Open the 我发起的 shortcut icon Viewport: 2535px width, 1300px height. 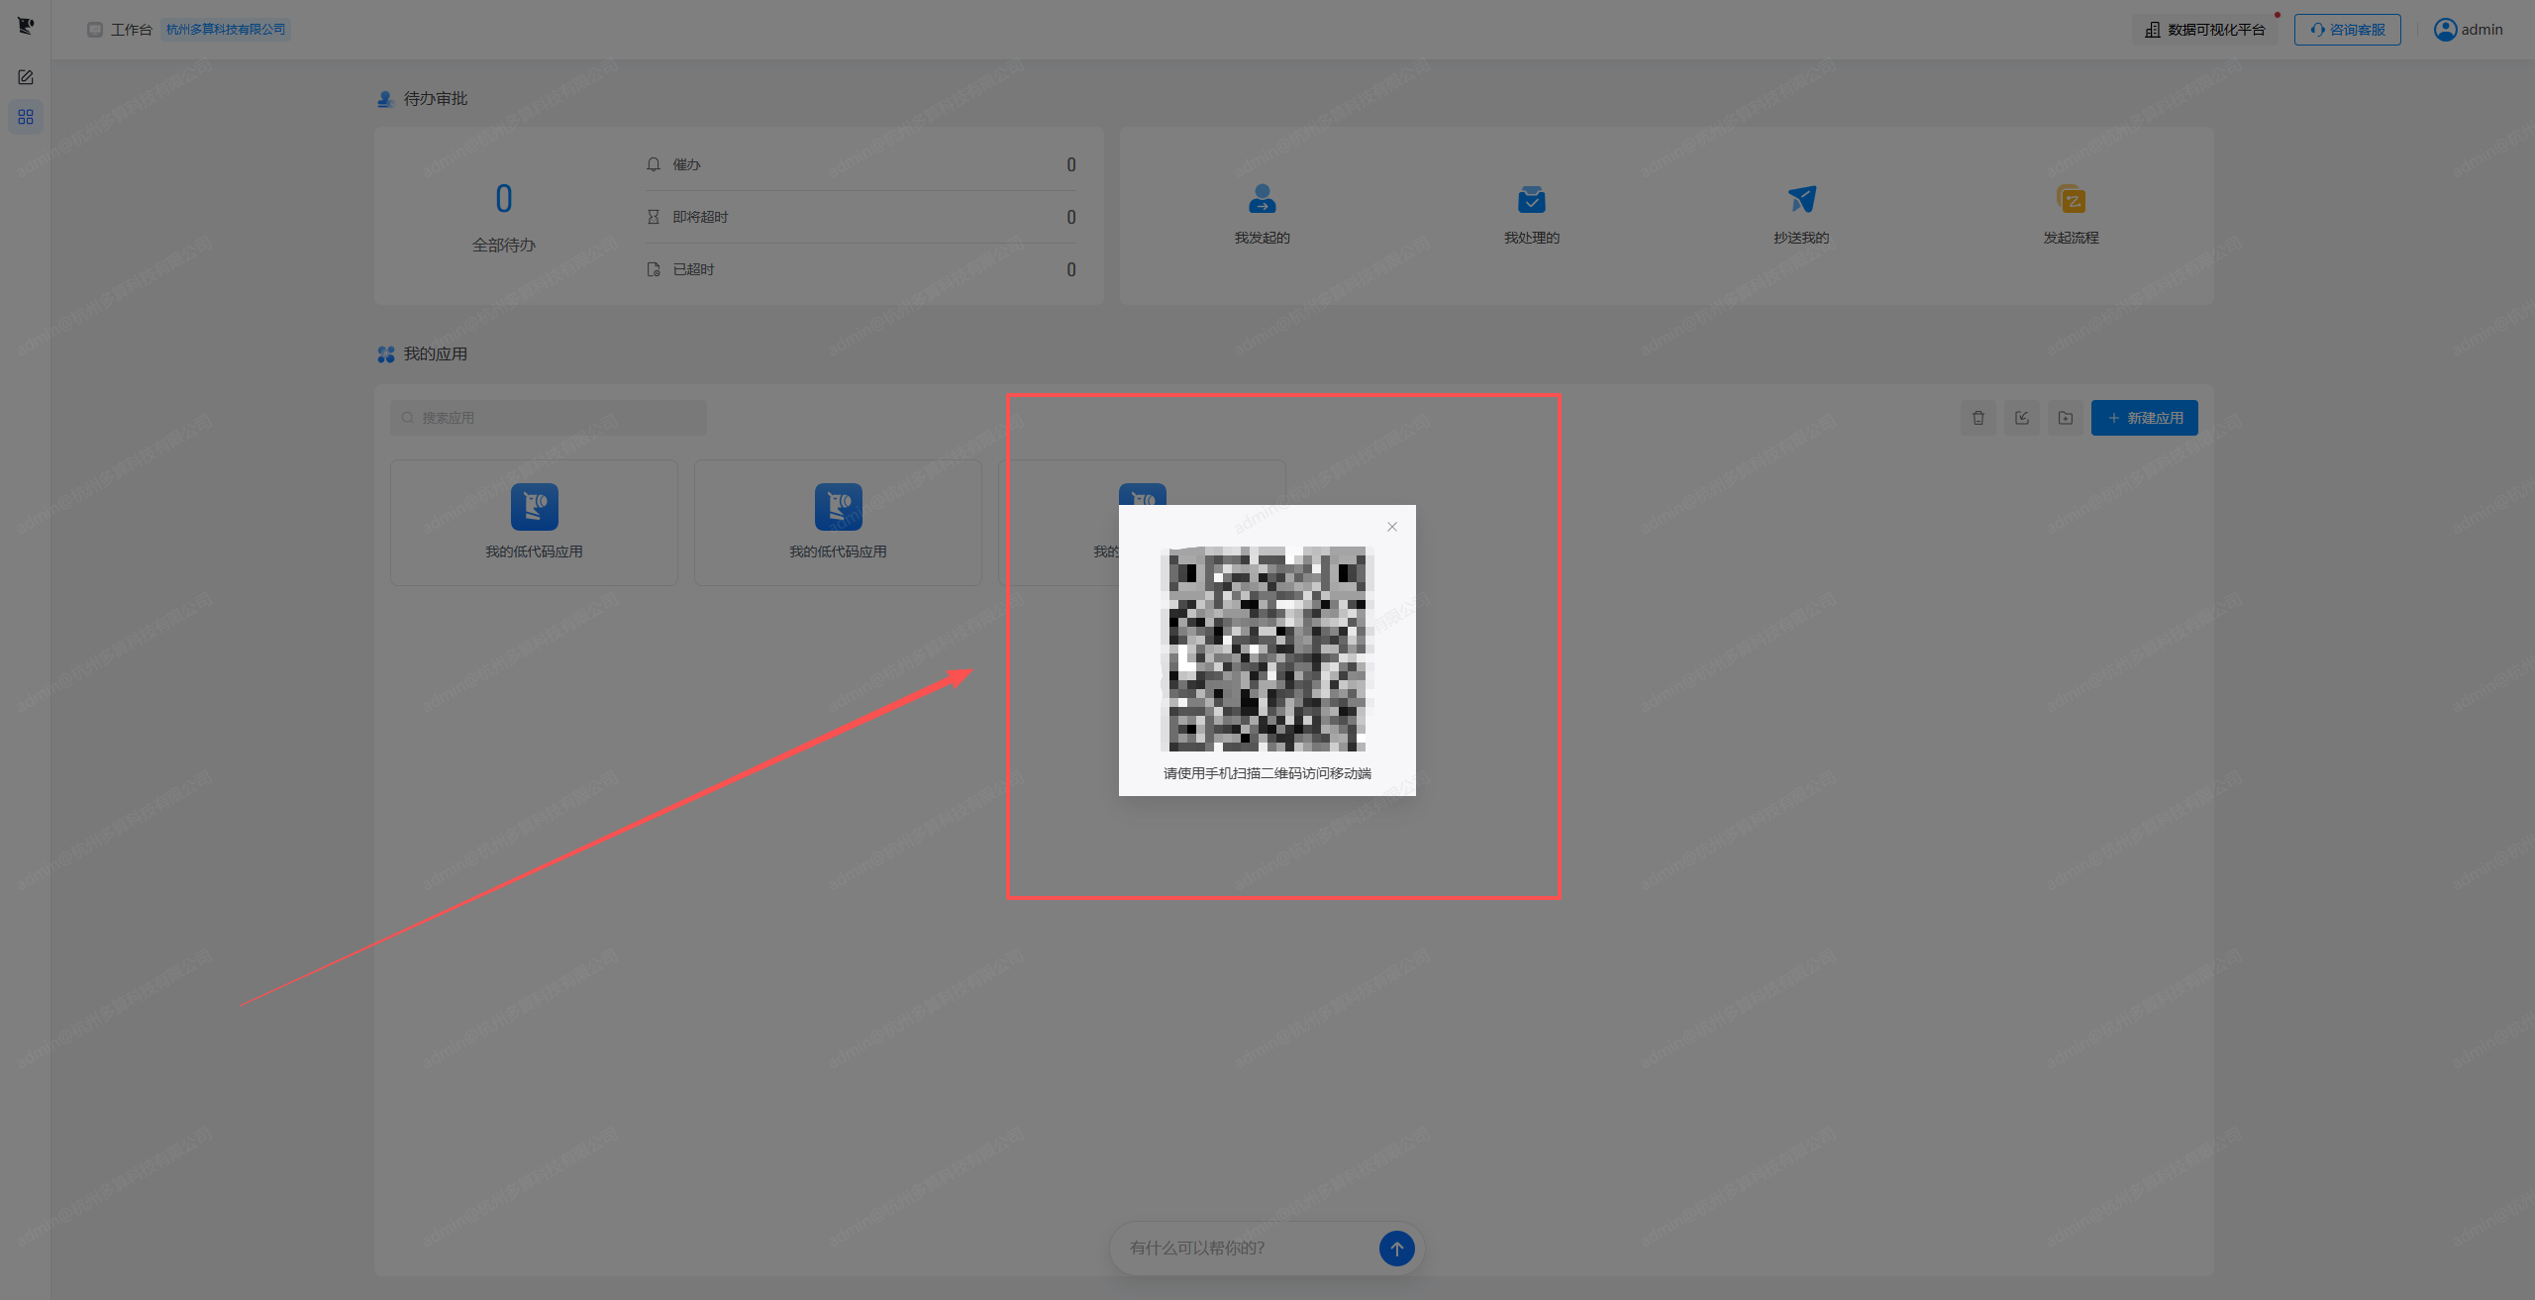pos(1263,199)
